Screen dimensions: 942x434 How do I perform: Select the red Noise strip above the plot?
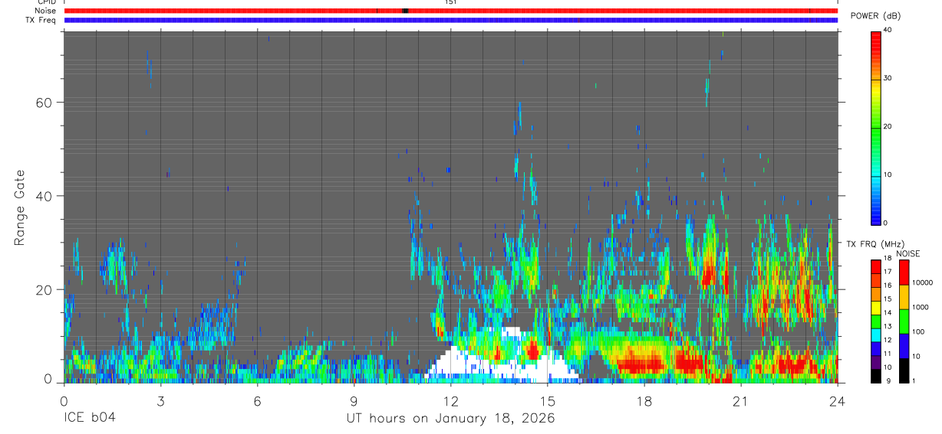[450, 11]
